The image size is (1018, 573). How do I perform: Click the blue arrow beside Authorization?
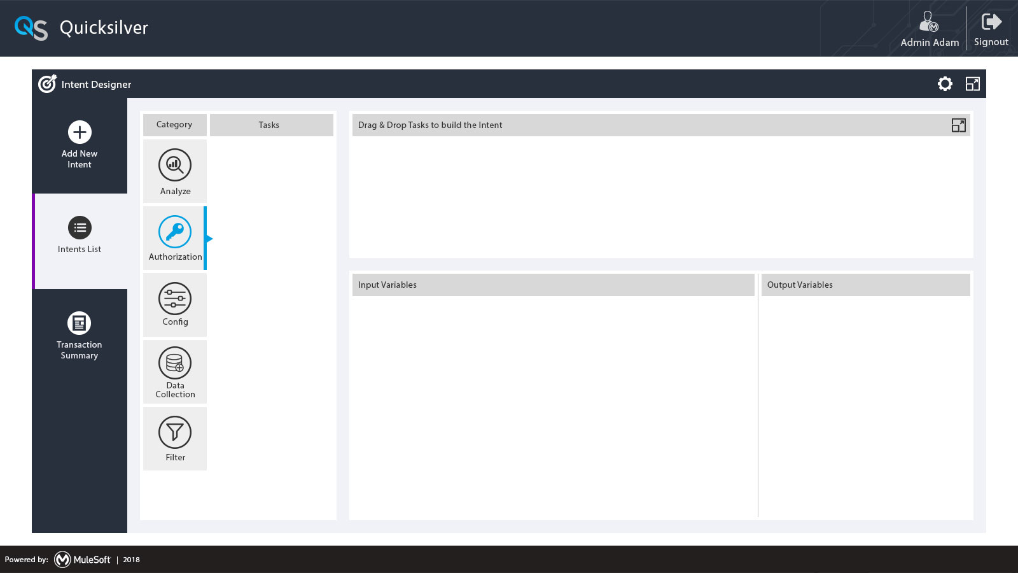tap(209, 239)
